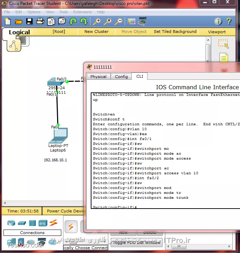Image resolution: width=240 pixels, height=253 pixels.
Task: Undo with the left green arrow
Action: tap(73, 21)
